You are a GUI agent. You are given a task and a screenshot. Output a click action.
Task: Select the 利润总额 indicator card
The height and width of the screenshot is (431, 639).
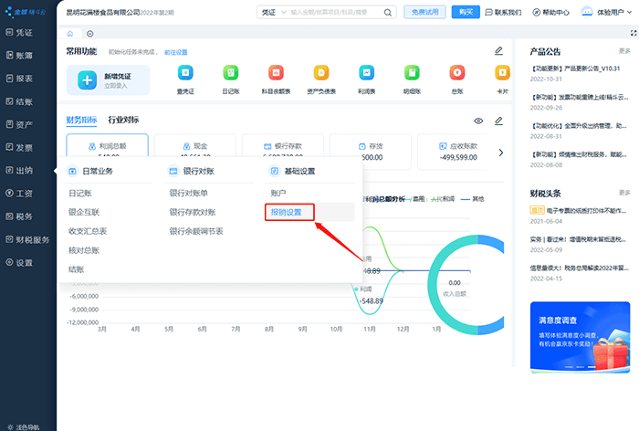[107, 145]
